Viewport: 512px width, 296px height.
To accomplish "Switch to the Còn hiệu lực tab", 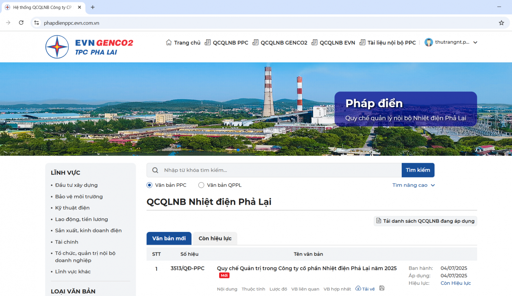I will (x=215, y=238).
